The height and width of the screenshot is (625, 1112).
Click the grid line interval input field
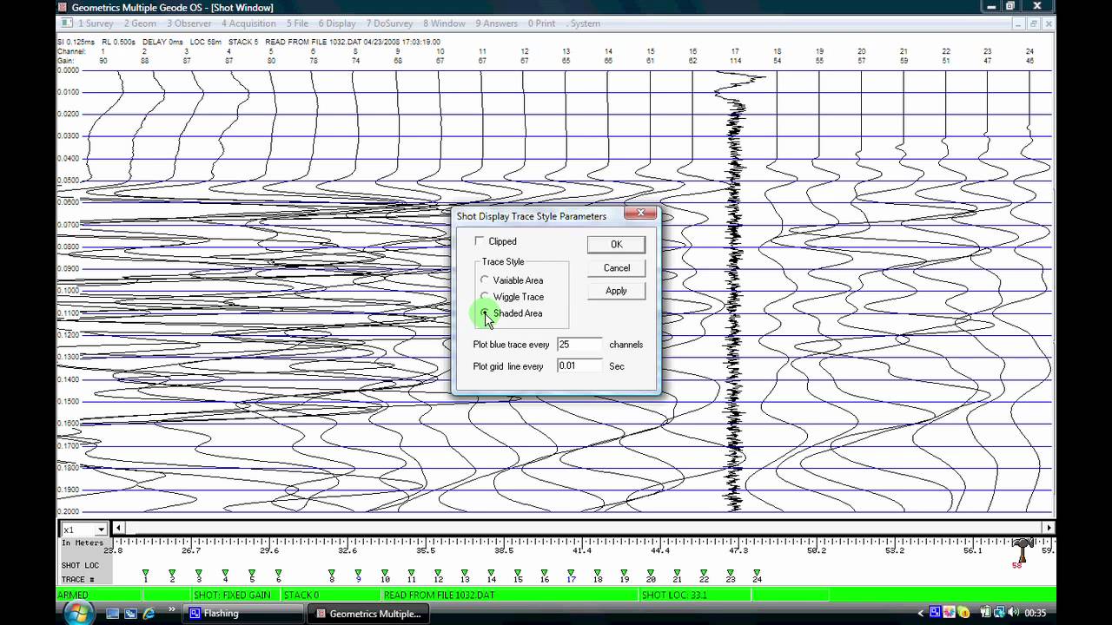pos(579,366)
